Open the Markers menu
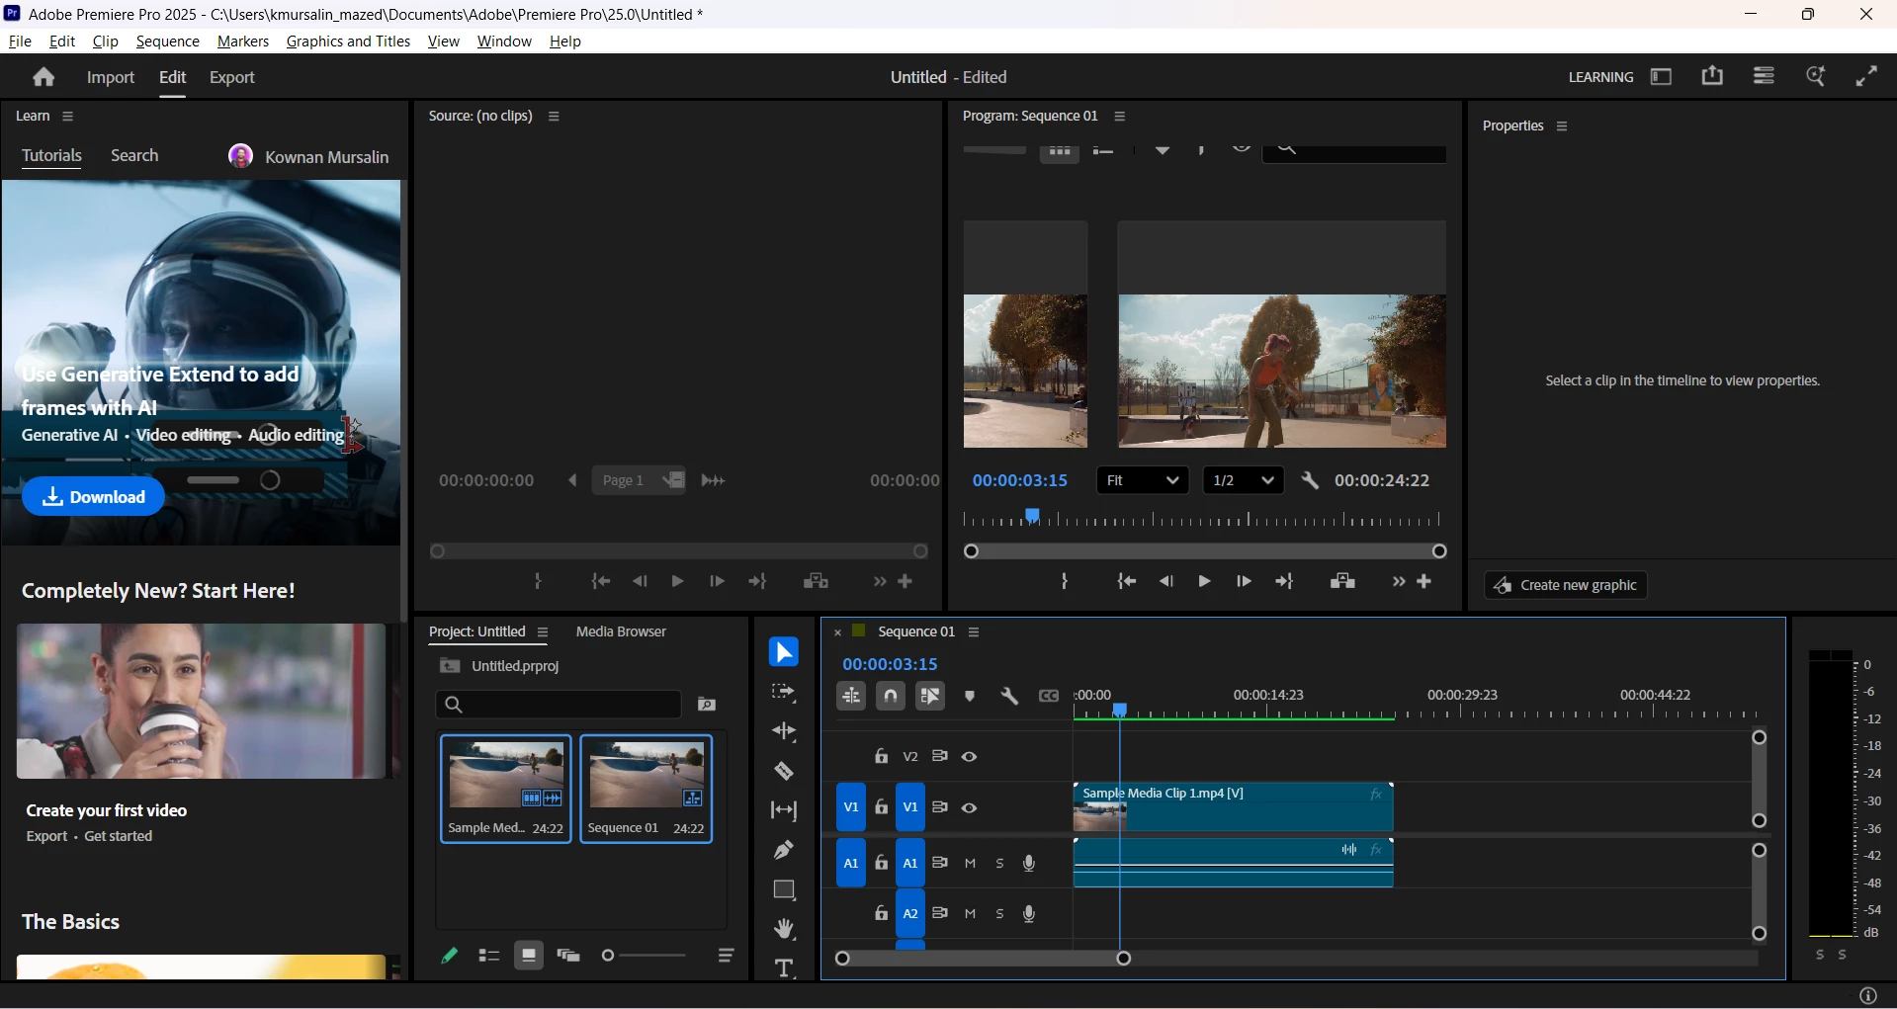The height and width of the screenshot is (1009, 1897). pos(243,42)
